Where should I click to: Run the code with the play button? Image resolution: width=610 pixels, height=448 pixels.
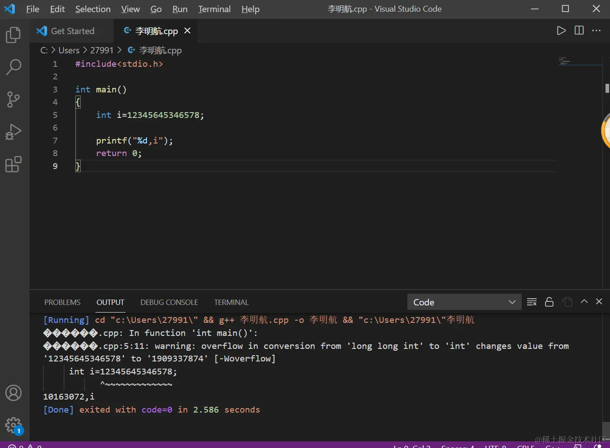pos(561,30)
